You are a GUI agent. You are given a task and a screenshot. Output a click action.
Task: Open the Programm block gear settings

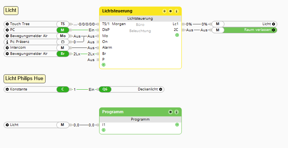click(x=170, y=112)
